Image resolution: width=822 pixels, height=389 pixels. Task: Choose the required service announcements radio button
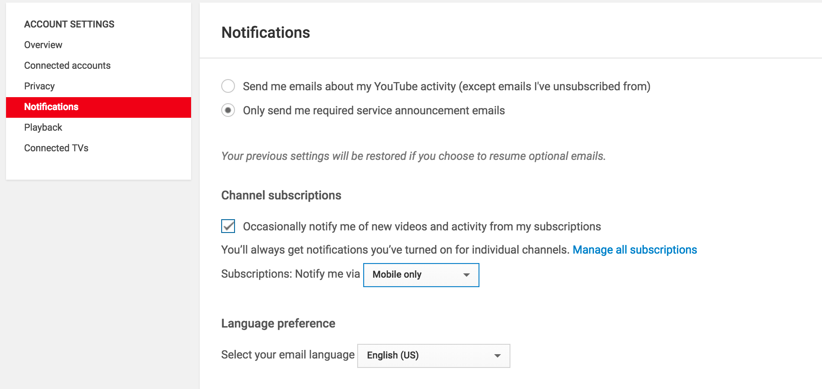click(228, 110)
